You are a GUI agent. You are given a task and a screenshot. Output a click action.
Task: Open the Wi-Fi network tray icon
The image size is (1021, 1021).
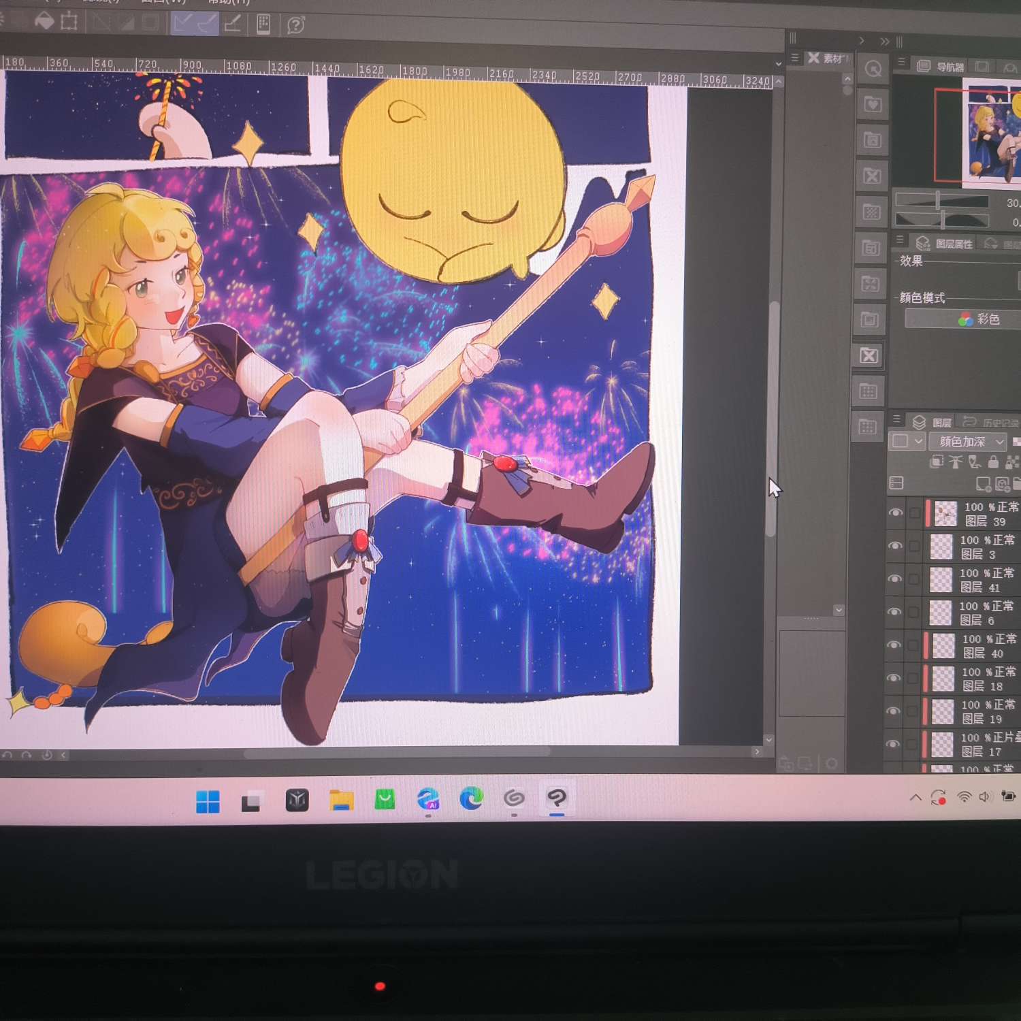(964, 796)
